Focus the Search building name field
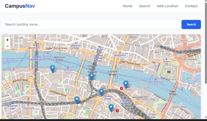Image resolution: width=207 pixels, height=121 pixels. [91, 25]
